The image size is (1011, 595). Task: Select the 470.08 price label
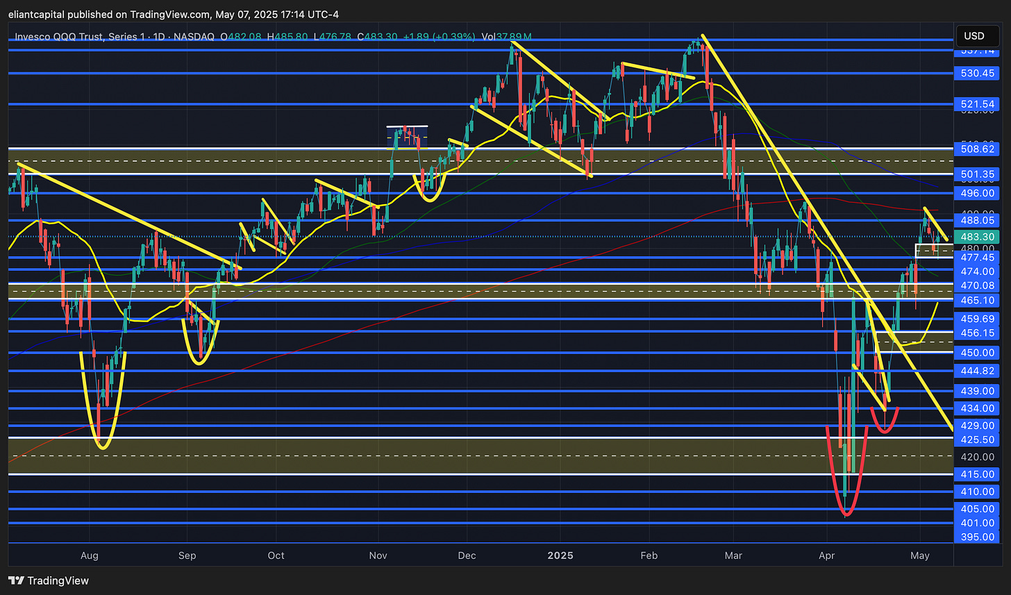pyautogui.click(x=977, y=285)
